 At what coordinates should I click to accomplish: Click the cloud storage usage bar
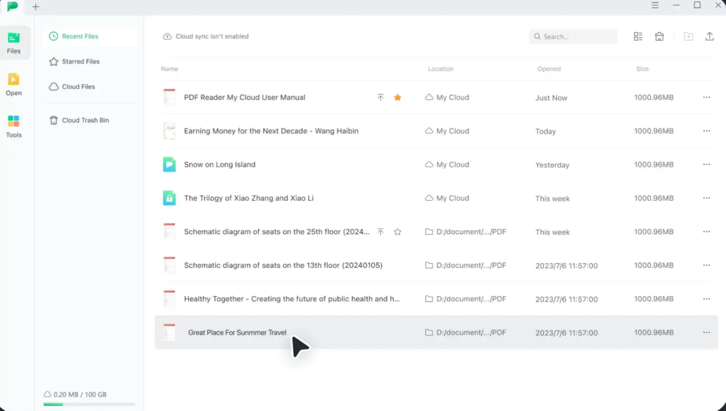point(90,404)
